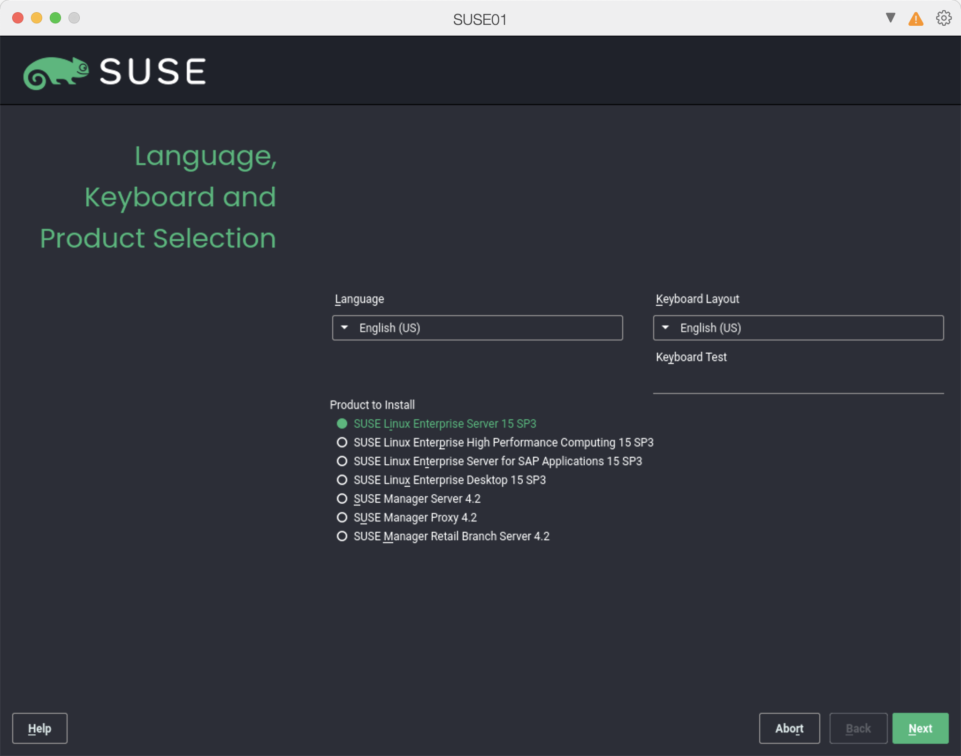Click the orange warning triangle icon
This screenshot has height=756, width=961.
coord(915,19)
